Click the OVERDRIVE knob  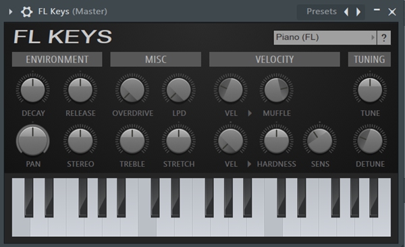[132, 90]
